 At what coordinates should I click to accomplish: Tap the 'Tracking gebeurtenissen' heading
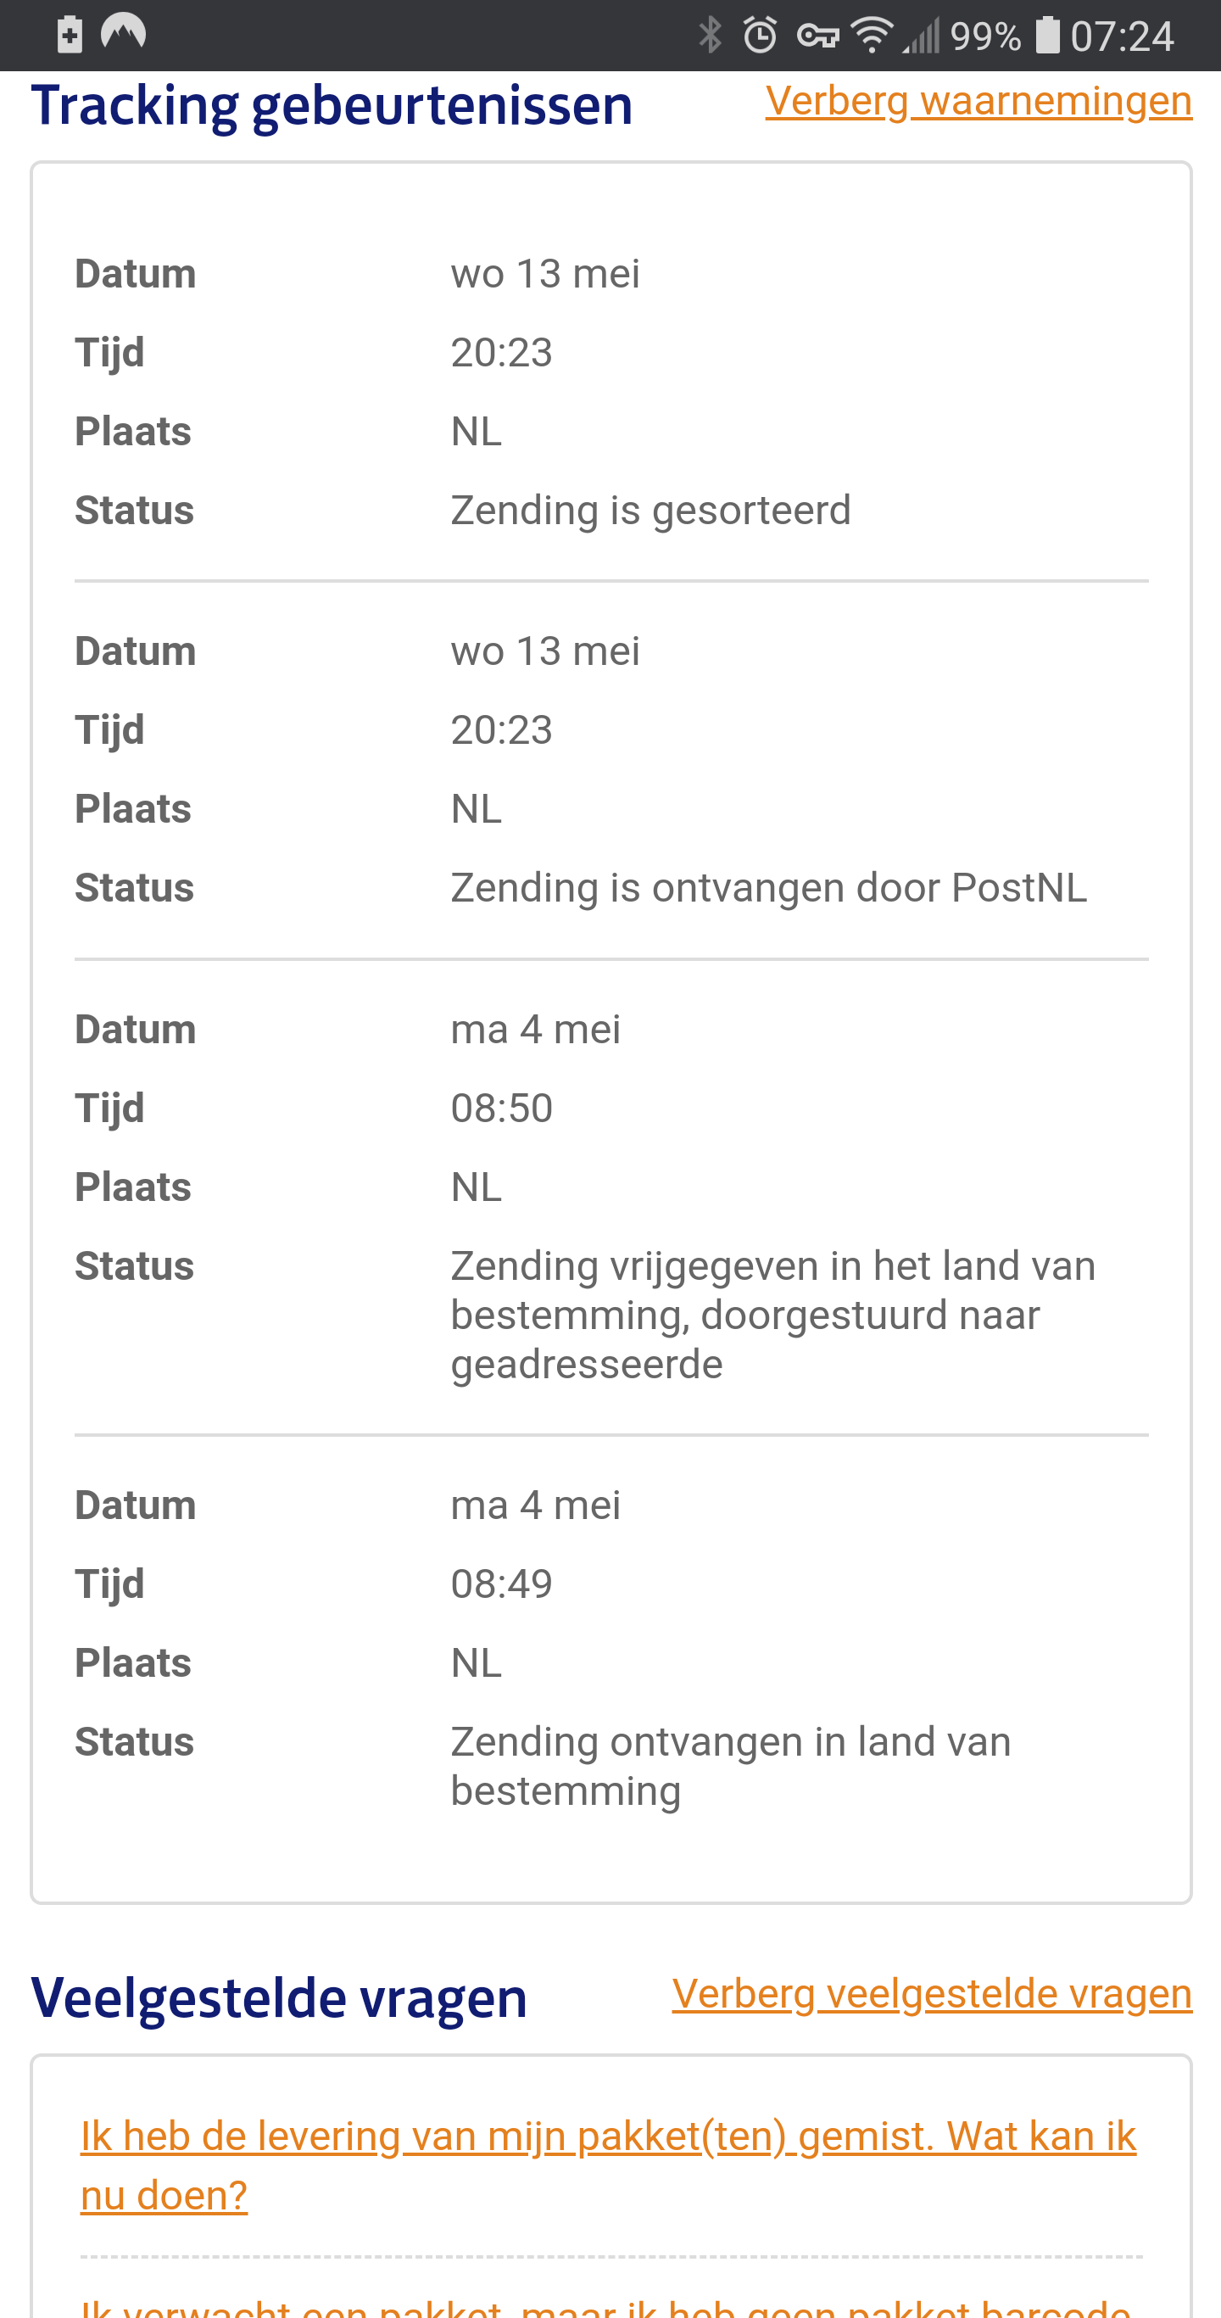tap(332, 105)
